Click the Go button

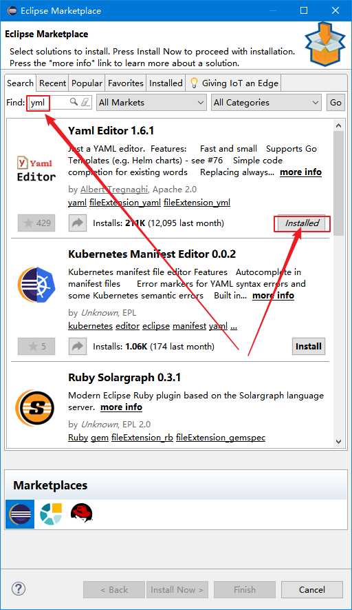pos(335,103)
